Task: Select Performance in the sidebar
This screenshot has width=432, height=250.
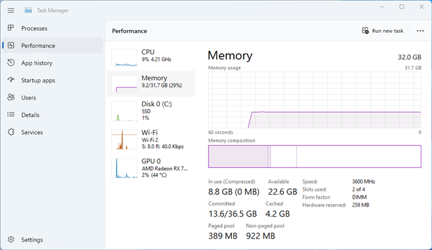Action: click(53, 45)
